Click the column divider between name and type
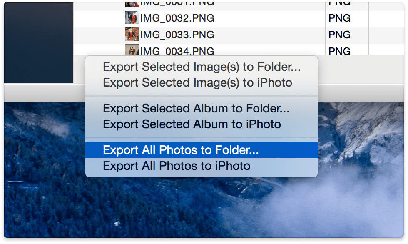 pos(326,26)
